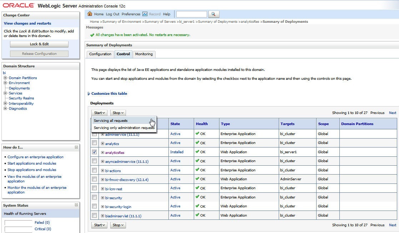Click the Lock & Edit button
This screenshot has height=233, width=399.
pyautogui.click(x=39, y=44)
